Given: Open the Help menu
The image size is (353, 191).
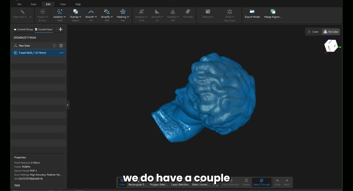Looking at the screenshot, I should (x=78, y=4).
